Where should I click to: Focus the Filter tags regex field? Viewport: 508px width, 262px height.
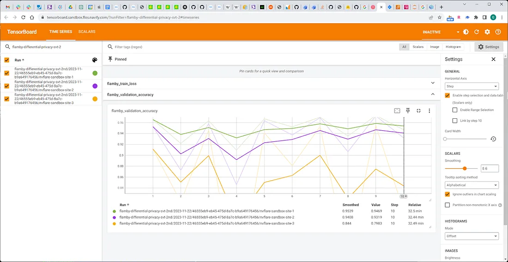point(253,47)
